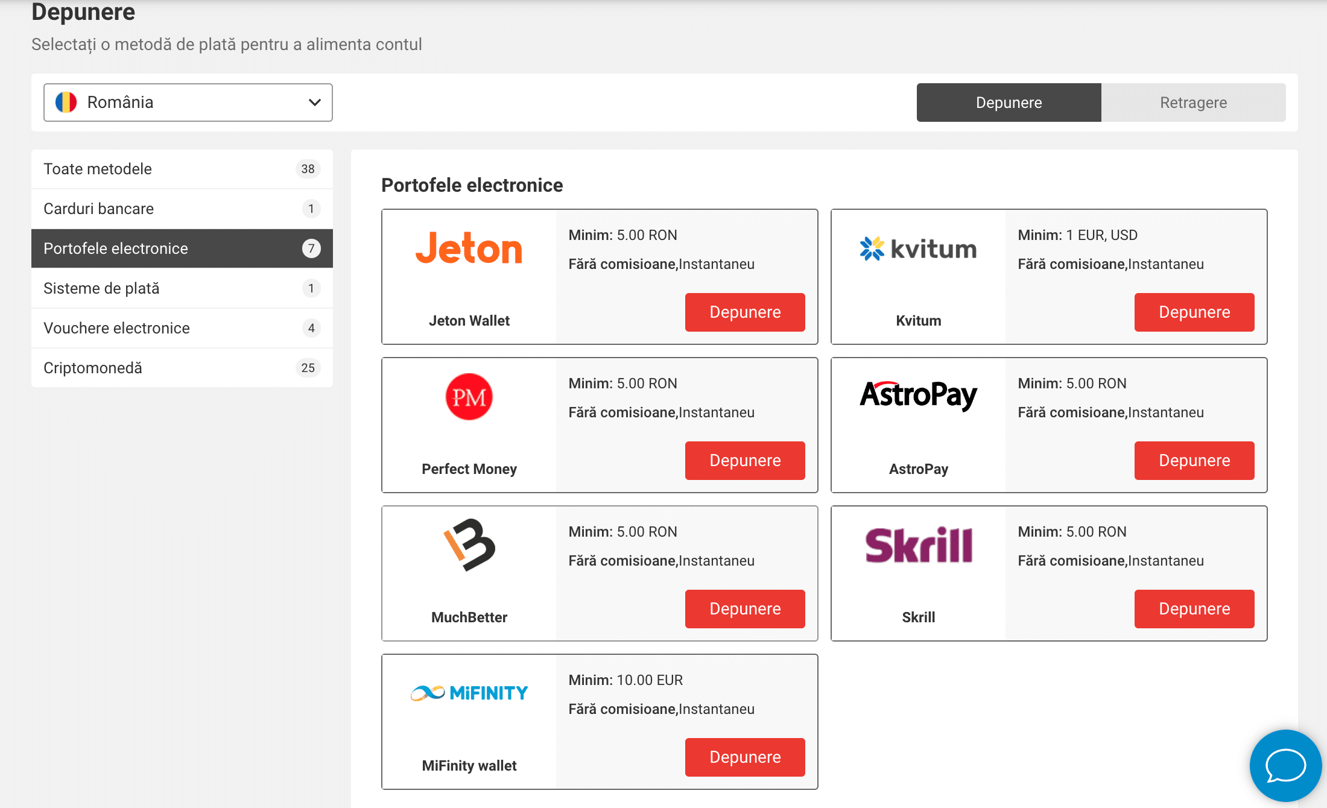Click the Kvitum logo
1327x808 pixels.
coord(918,248)
